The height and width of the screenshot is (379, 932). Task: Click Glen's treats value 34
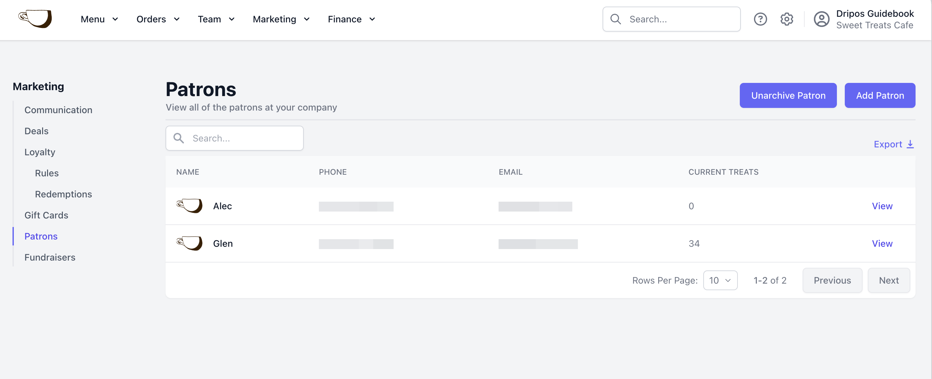click(694, 243)
